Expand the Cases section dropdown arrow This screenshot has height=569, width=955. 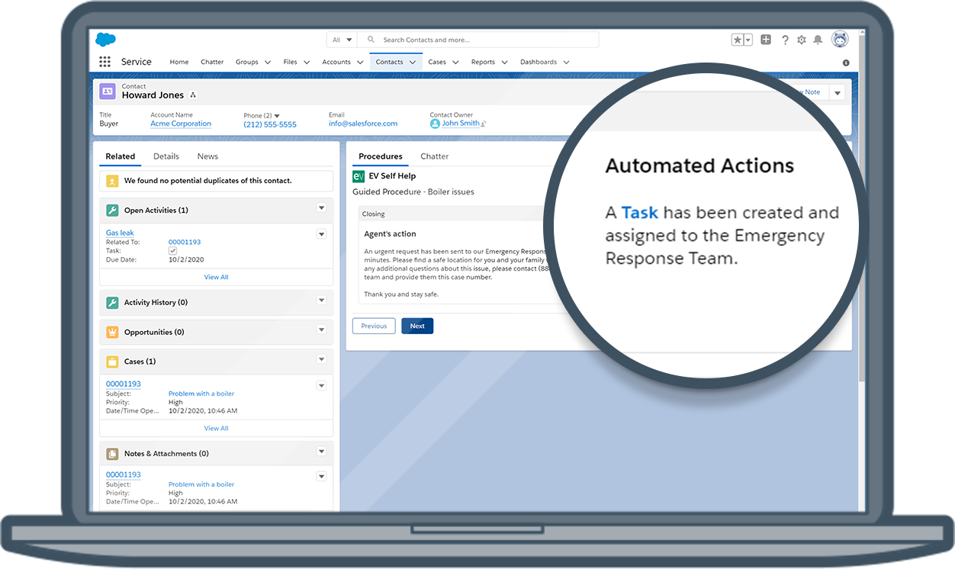tap(321, 360)
